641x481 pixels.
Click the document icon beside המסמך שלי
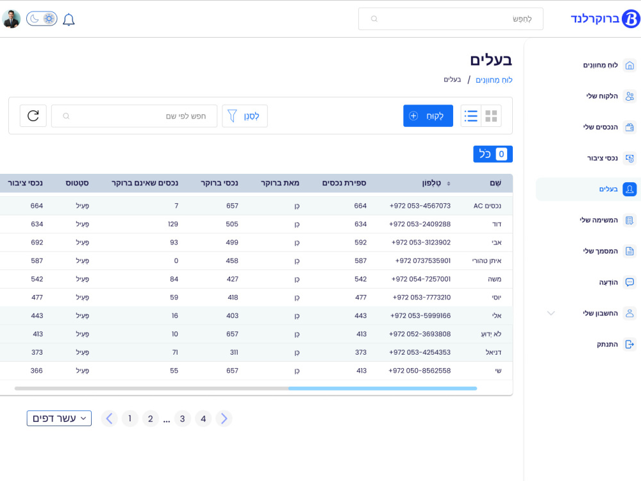(629, 251)
